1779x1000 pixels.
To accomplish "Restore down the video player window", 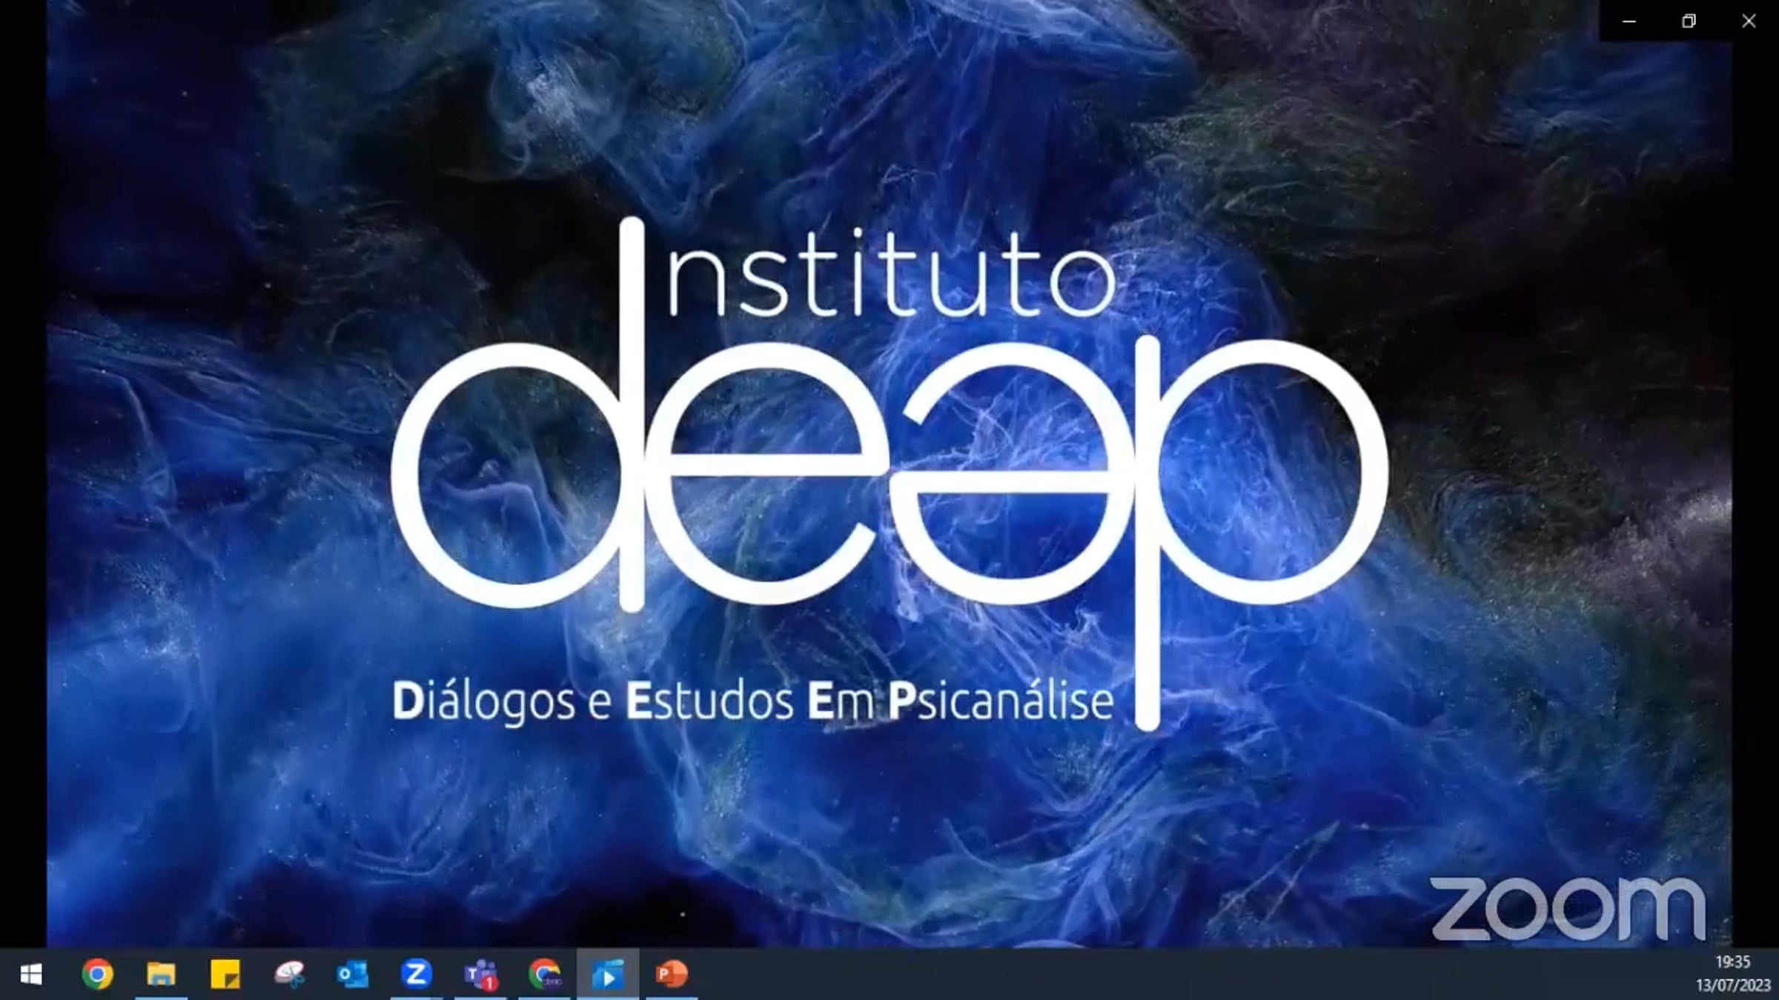I will tap(1689, 21).
